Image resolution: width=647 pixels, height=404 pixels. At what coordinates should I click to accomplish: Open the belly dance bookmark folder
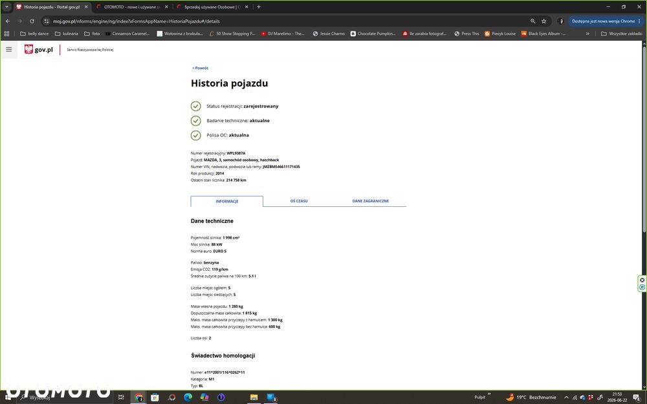pos(34,34)
